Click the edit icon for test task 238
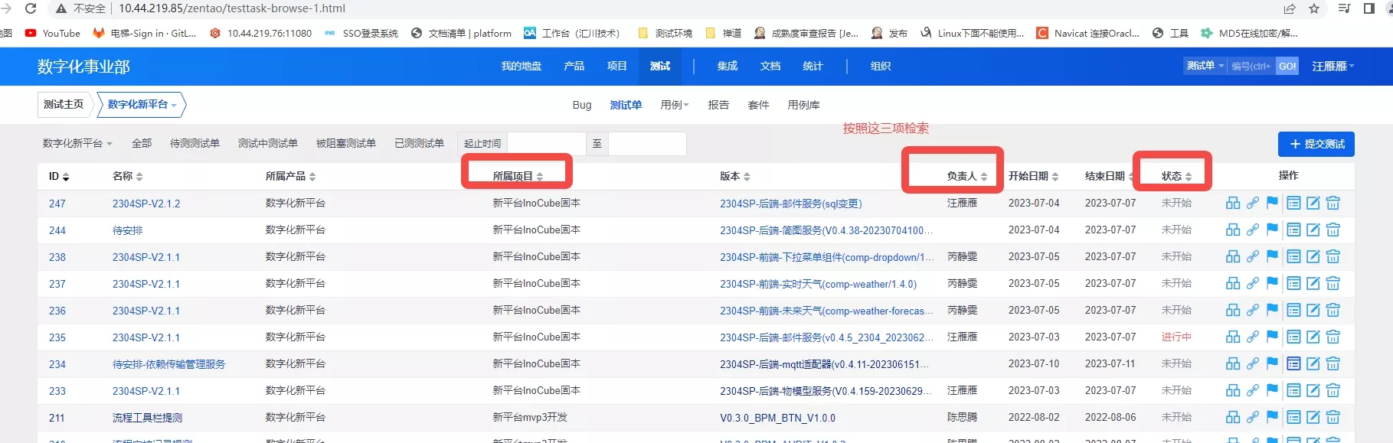This screenshot has width=1393, height=443. 1313,257
